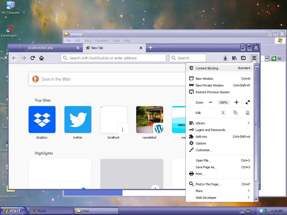Click the Start button
The image size is (287, 215).
point(13,211)
